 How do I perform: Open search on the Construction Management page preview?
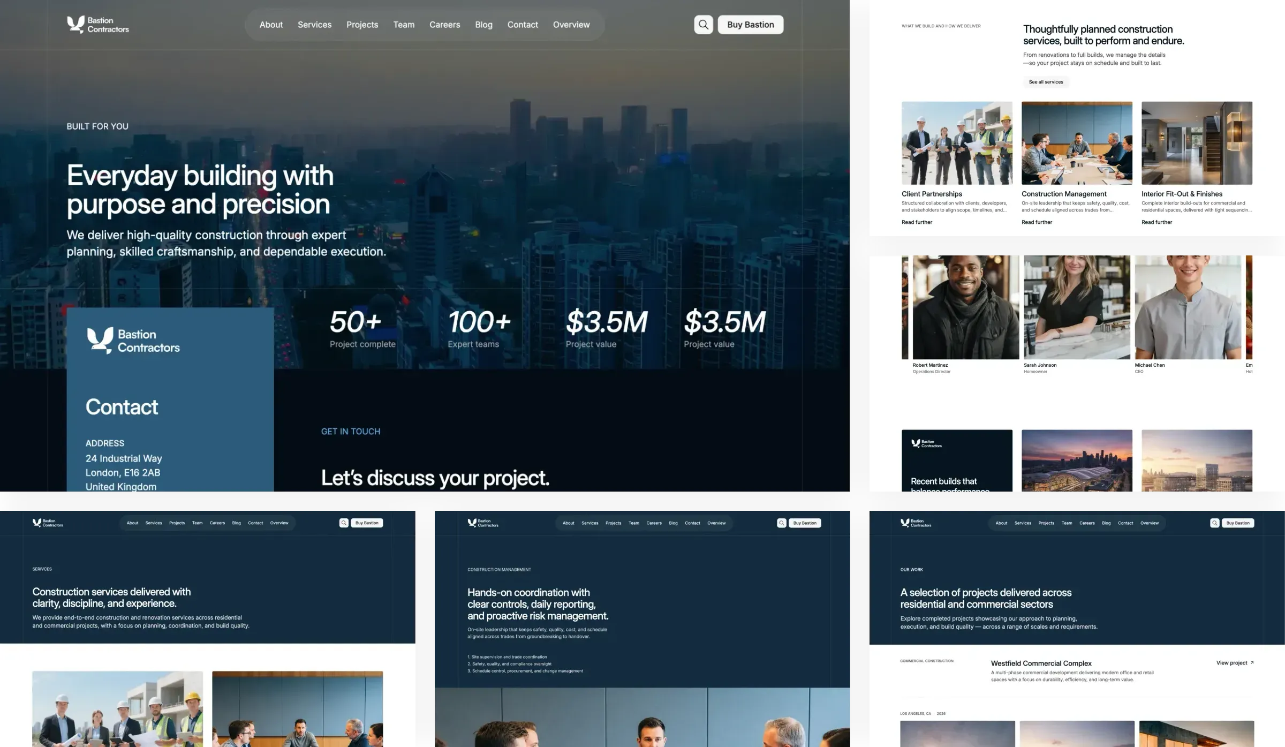(x=782, y=523)
